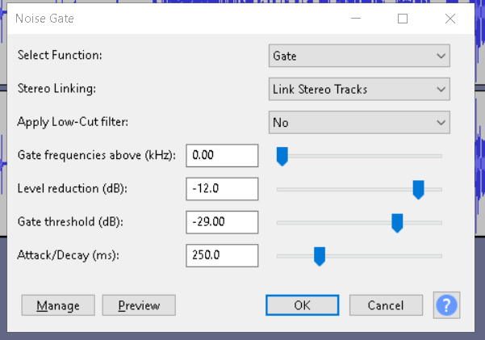The image size is (485, 340).
Task: Click the chevron on Link Stereo Tracks
Action: [x=441, y=90]
